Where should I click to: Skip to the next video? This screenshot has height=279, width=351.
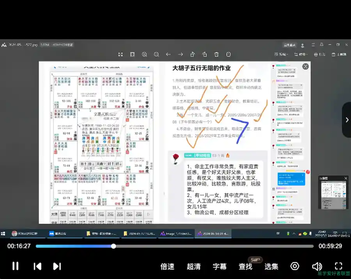pyautogui.click(x=57, y=266)
